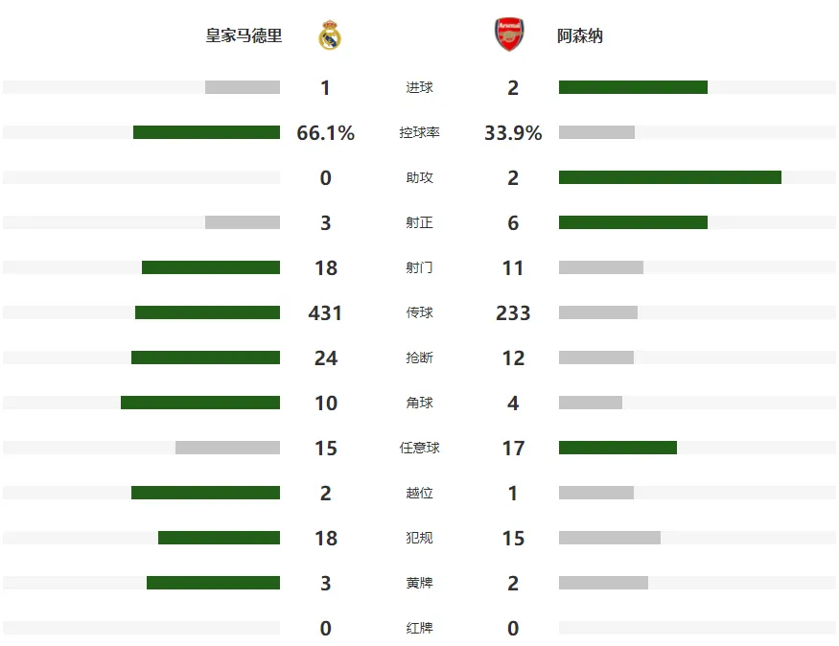The height and width of the screenshot is (646, 839).
Task: Select the 控球率 stat label
Action: click(x=419, y=132)
